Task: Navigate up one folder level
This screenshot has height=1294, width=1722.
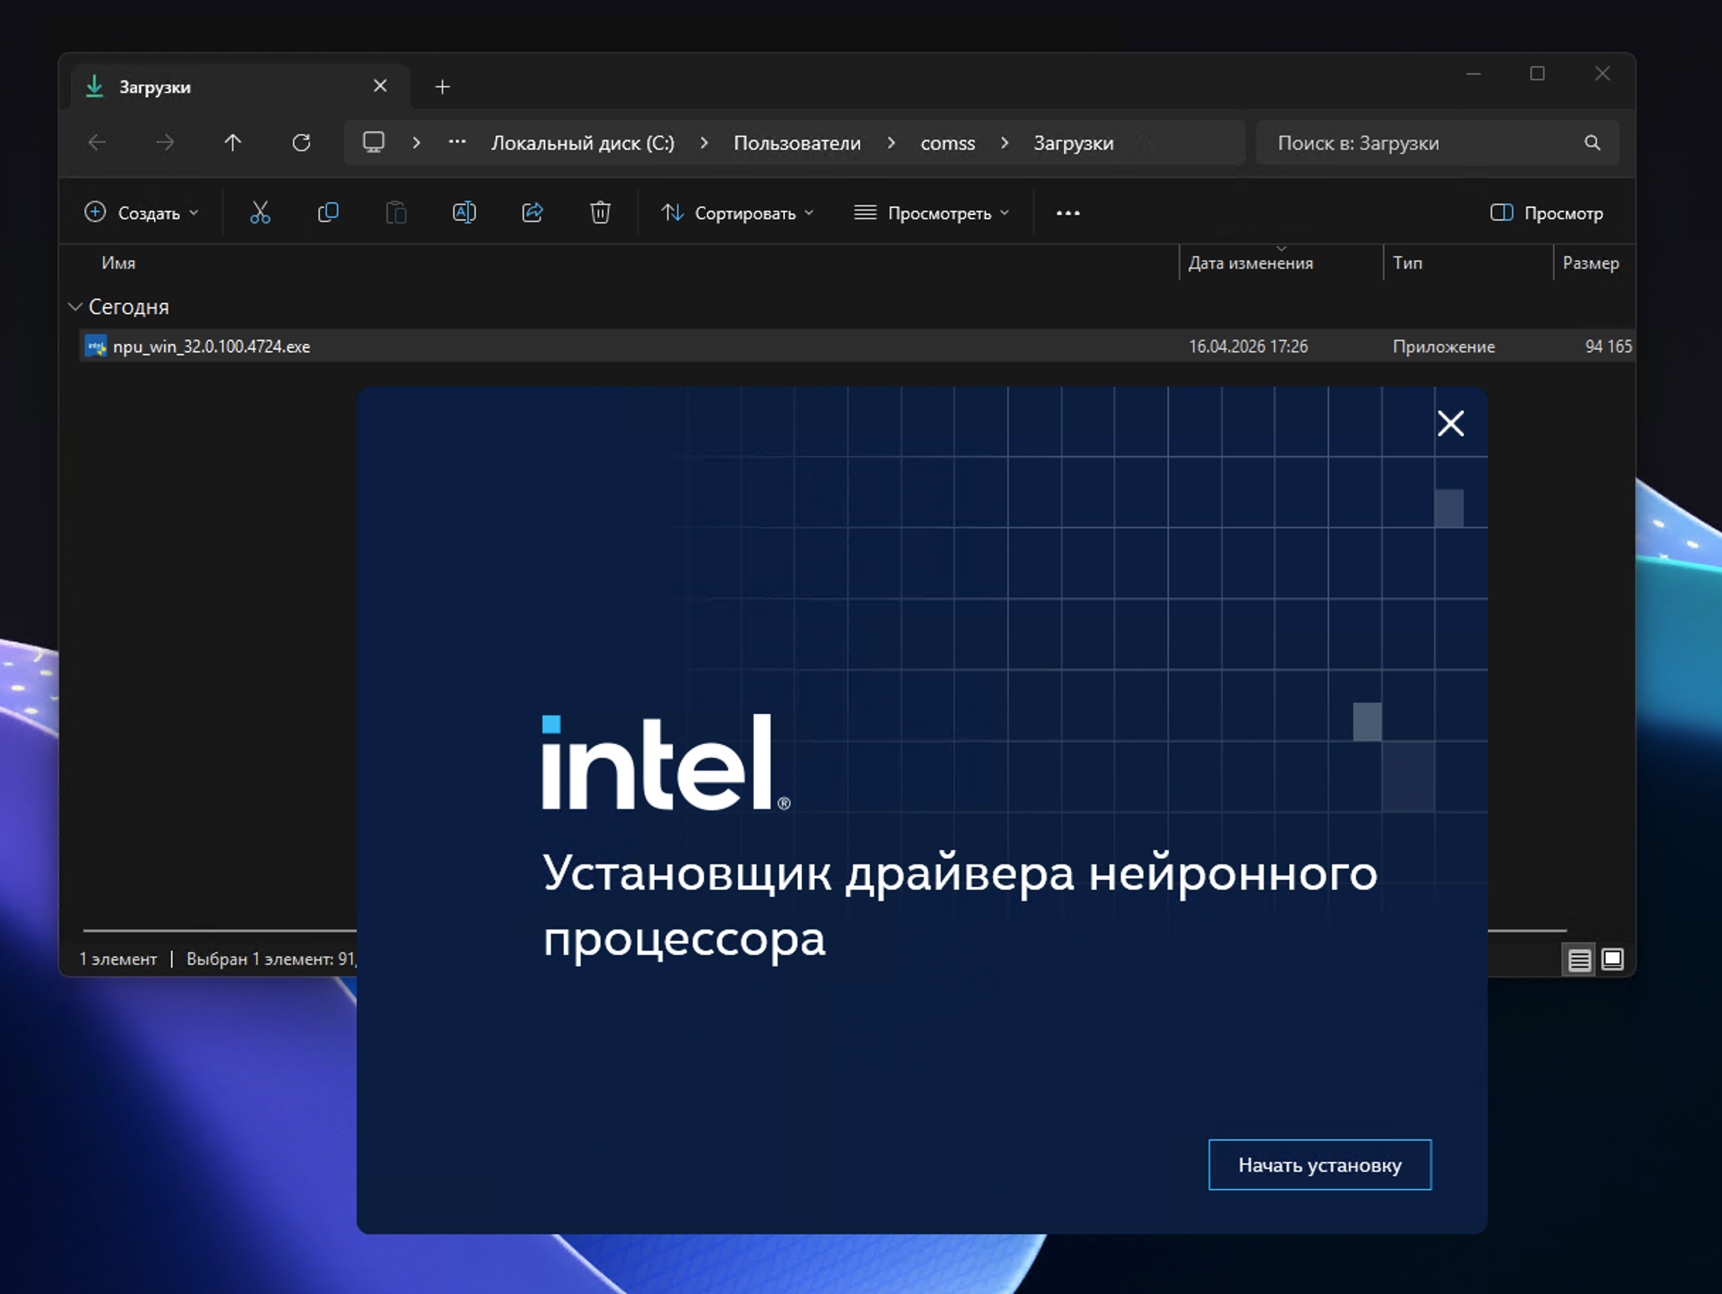Action: (233, 143)
